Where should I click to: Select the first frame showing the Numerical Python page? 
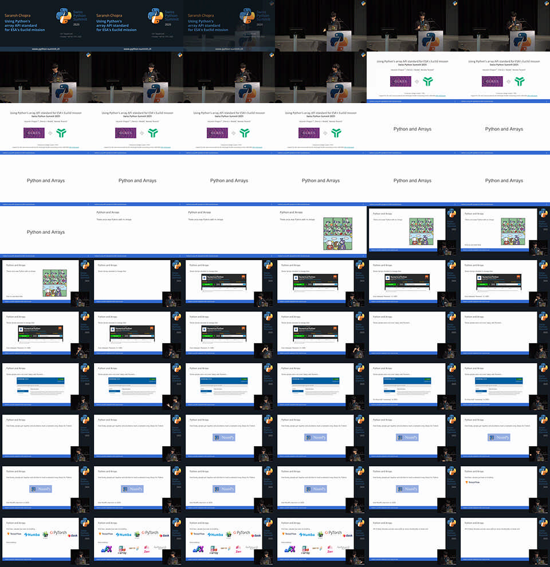click(x=229, y=283)
